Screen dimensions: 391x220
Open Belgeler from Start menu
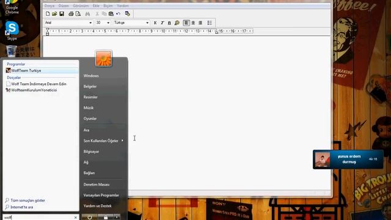[x=90, y=86]
